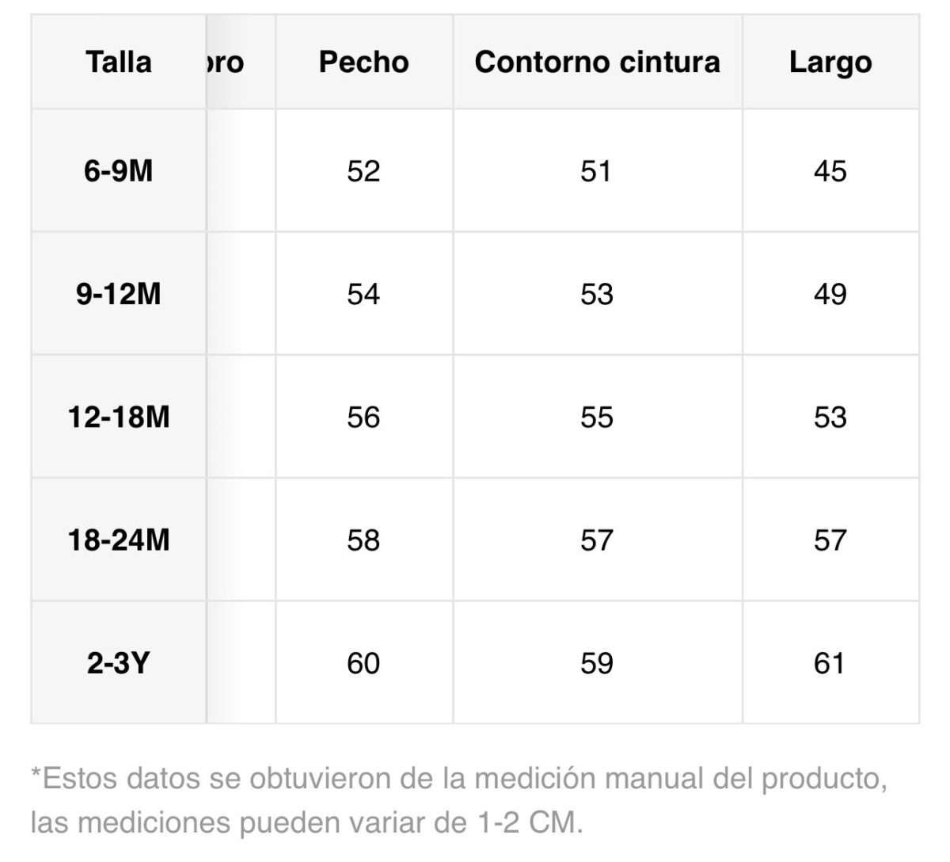Click the Pecho column header

pos(364,62)
